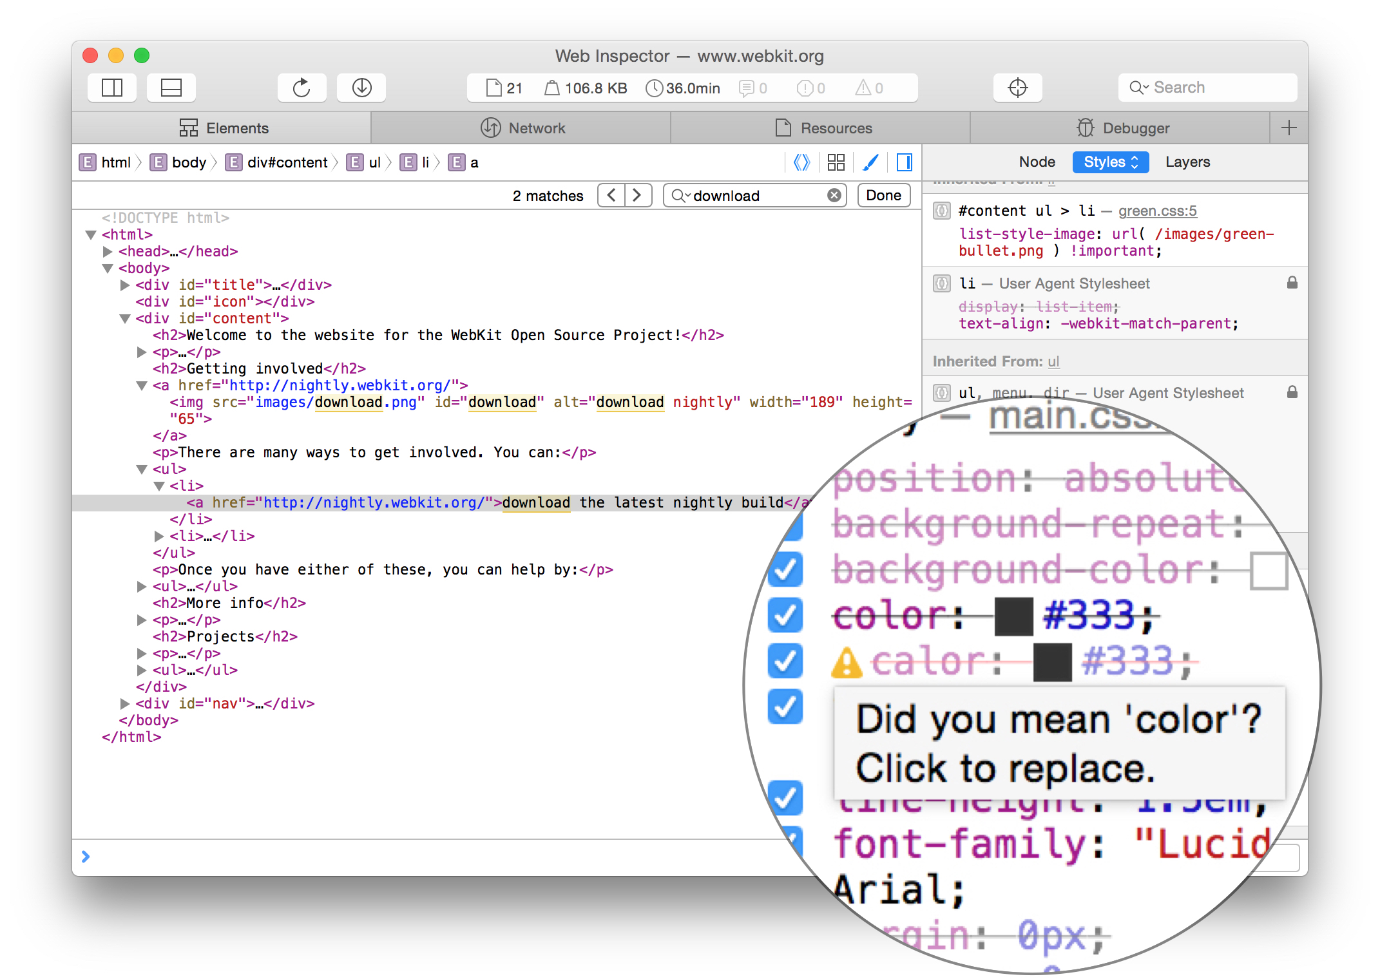
Task: Collapse the div id="content" node
Action: point(125,318)
